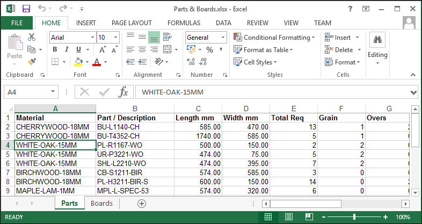The width and height of the screenshot is (422, 224).
Task: Click the zoom slider handle
Action: point(354,216)
